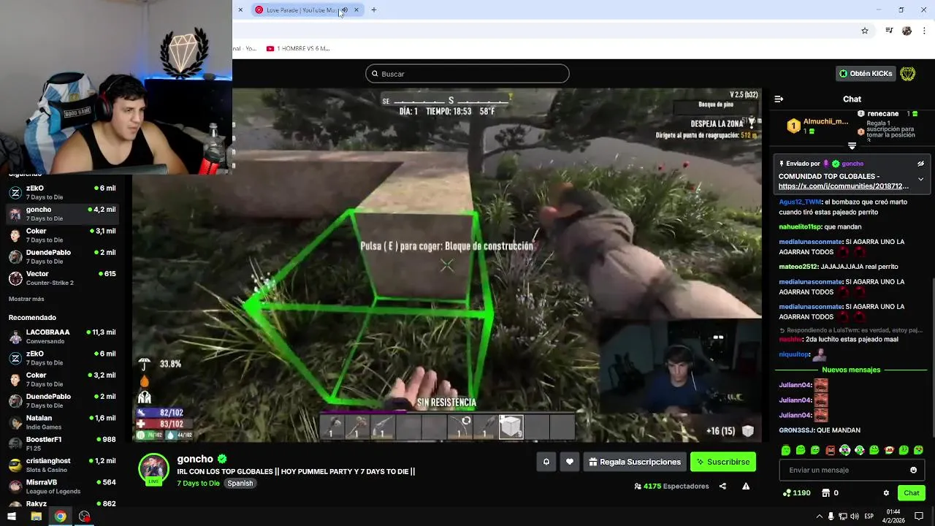Click the Suscribirse button
Viewport: 935px width, 526px height.
pyautogui.click(x=723, y=462)
